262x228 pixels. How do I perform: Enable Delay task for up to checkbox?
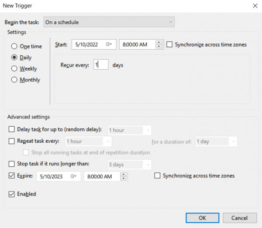click(x=11, y=129)
